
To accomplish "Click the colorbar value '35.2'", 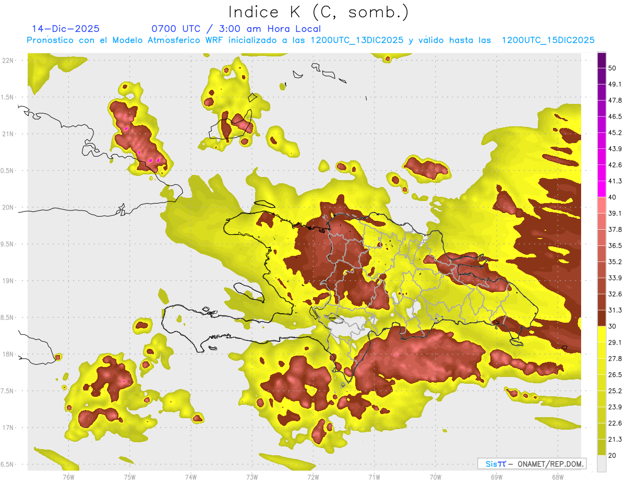I will [x=615, y=262].
